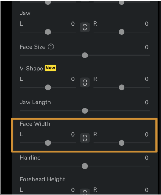Toggle the V-Shape left-right link icon
Screen dimensions: 161x195
[x=85, y=83]
